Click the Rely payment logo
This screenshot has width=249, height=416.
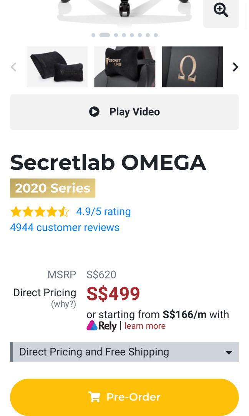[x=93, y=325]
